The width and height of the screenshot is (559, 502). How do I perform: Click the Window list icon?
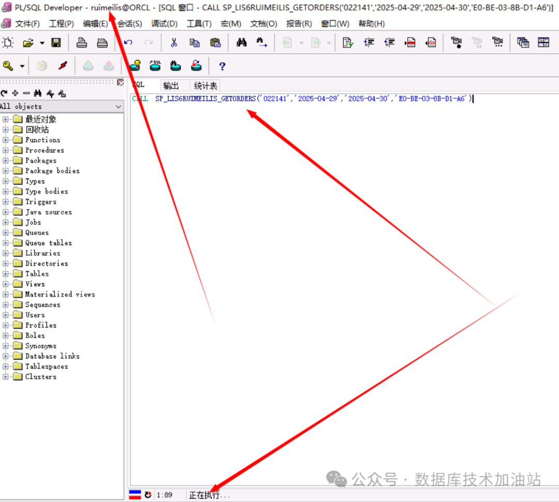(523, 43)
